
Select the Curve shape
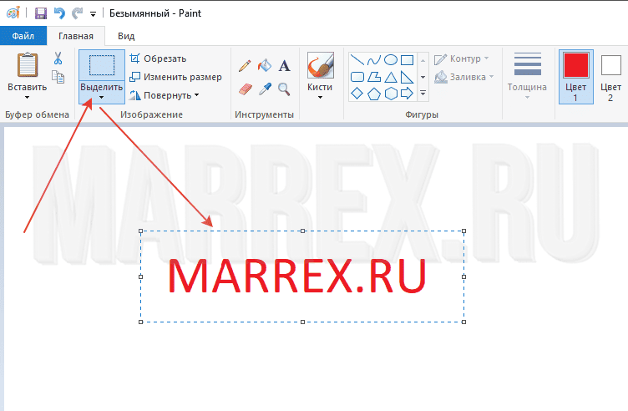tap(373, 60)
